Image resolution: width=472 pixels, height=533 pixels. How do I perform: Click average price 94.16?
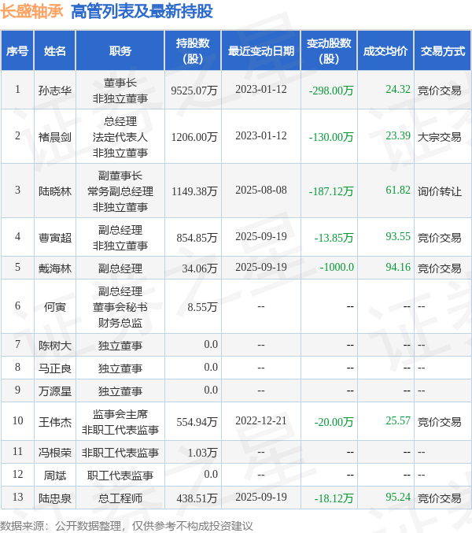[x=398, y=267]
